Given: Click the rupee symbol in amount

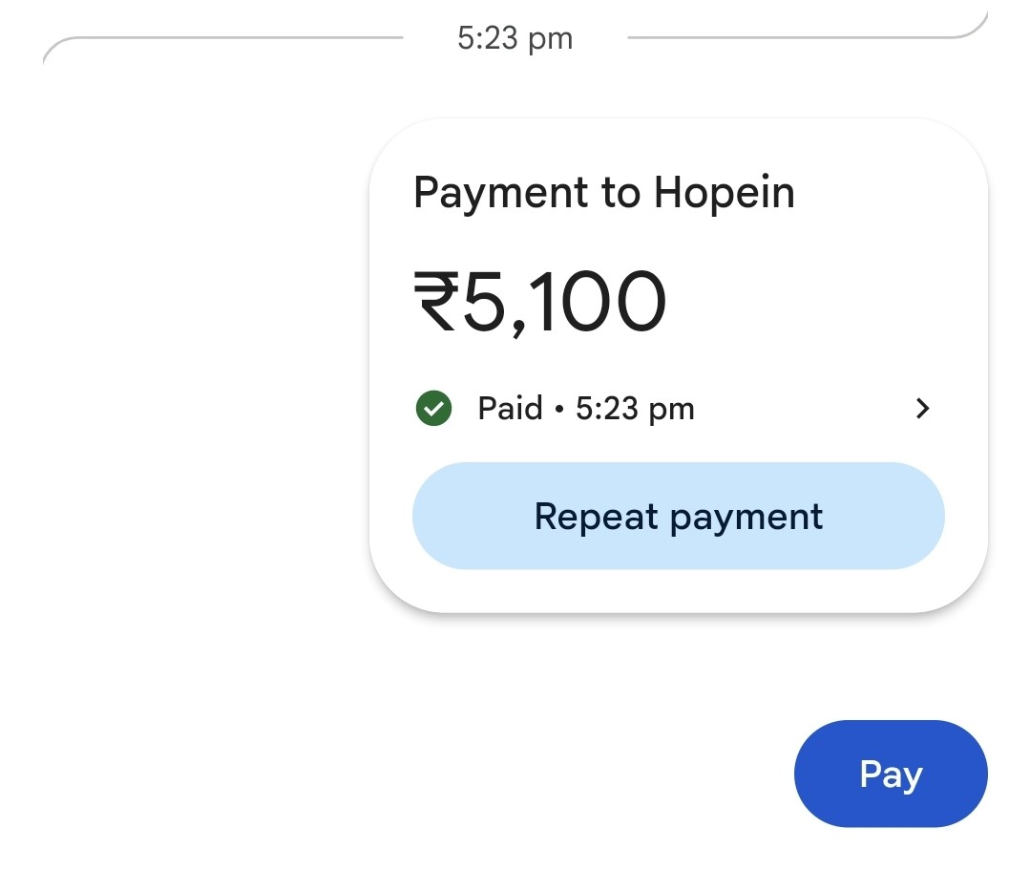Looking at the screenshot, I should [x=436, y=301].
